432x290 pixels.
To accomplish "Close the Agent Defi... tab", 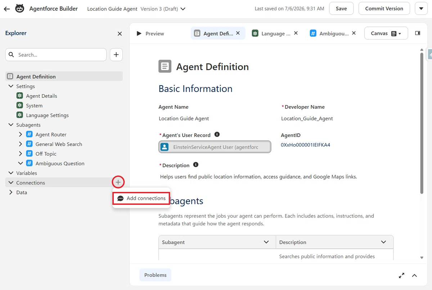I will click(x=238, y=33).
